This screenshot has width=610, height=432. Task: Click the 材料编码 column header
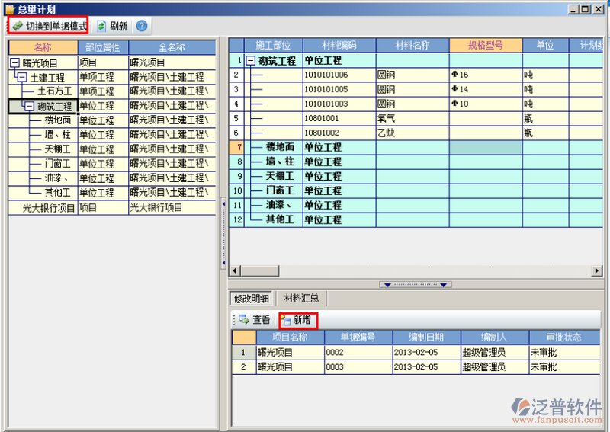[338, 46]
